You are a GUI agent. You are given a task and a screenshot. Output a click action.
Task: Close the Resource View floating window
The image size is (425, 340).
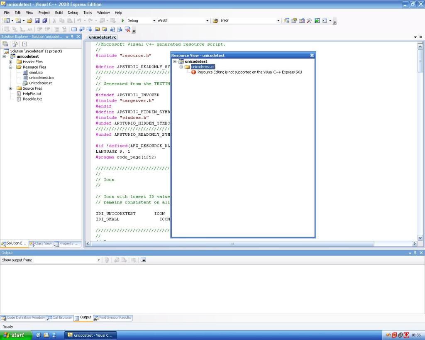[312, 55]
